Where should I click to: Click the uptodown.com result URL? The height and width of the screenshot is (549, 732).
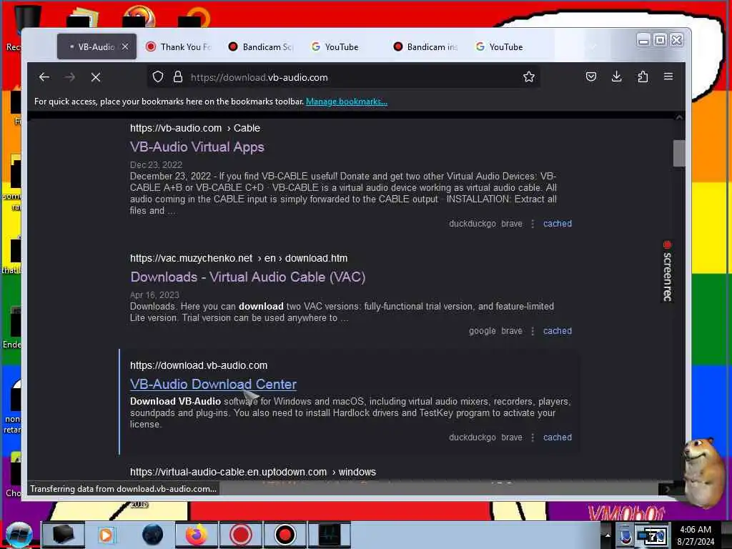click(252, 472)
